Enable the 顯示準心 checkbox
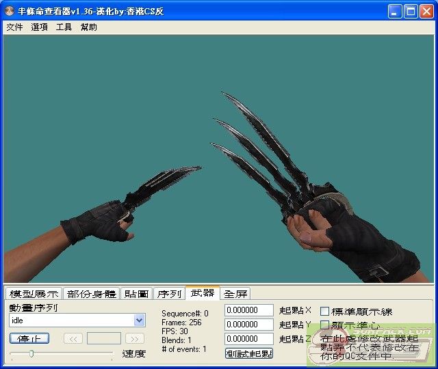This screenshot has height=369, width=438. coord(324,325)
